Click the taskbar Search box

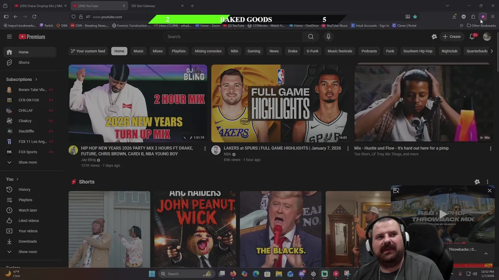186,274
